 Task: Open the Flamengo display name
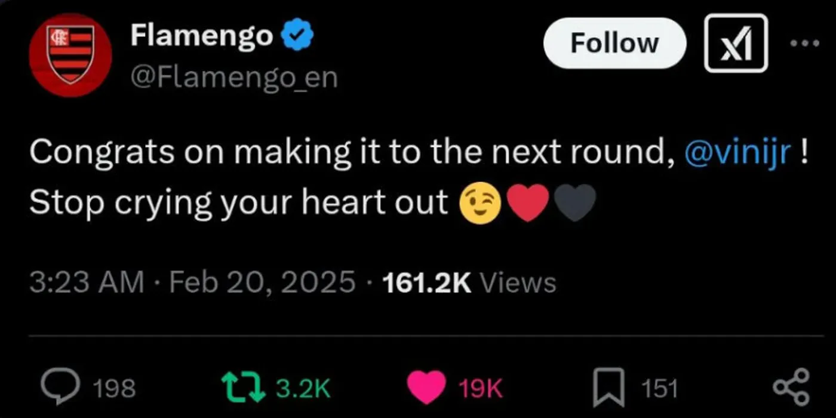point(201,36)
